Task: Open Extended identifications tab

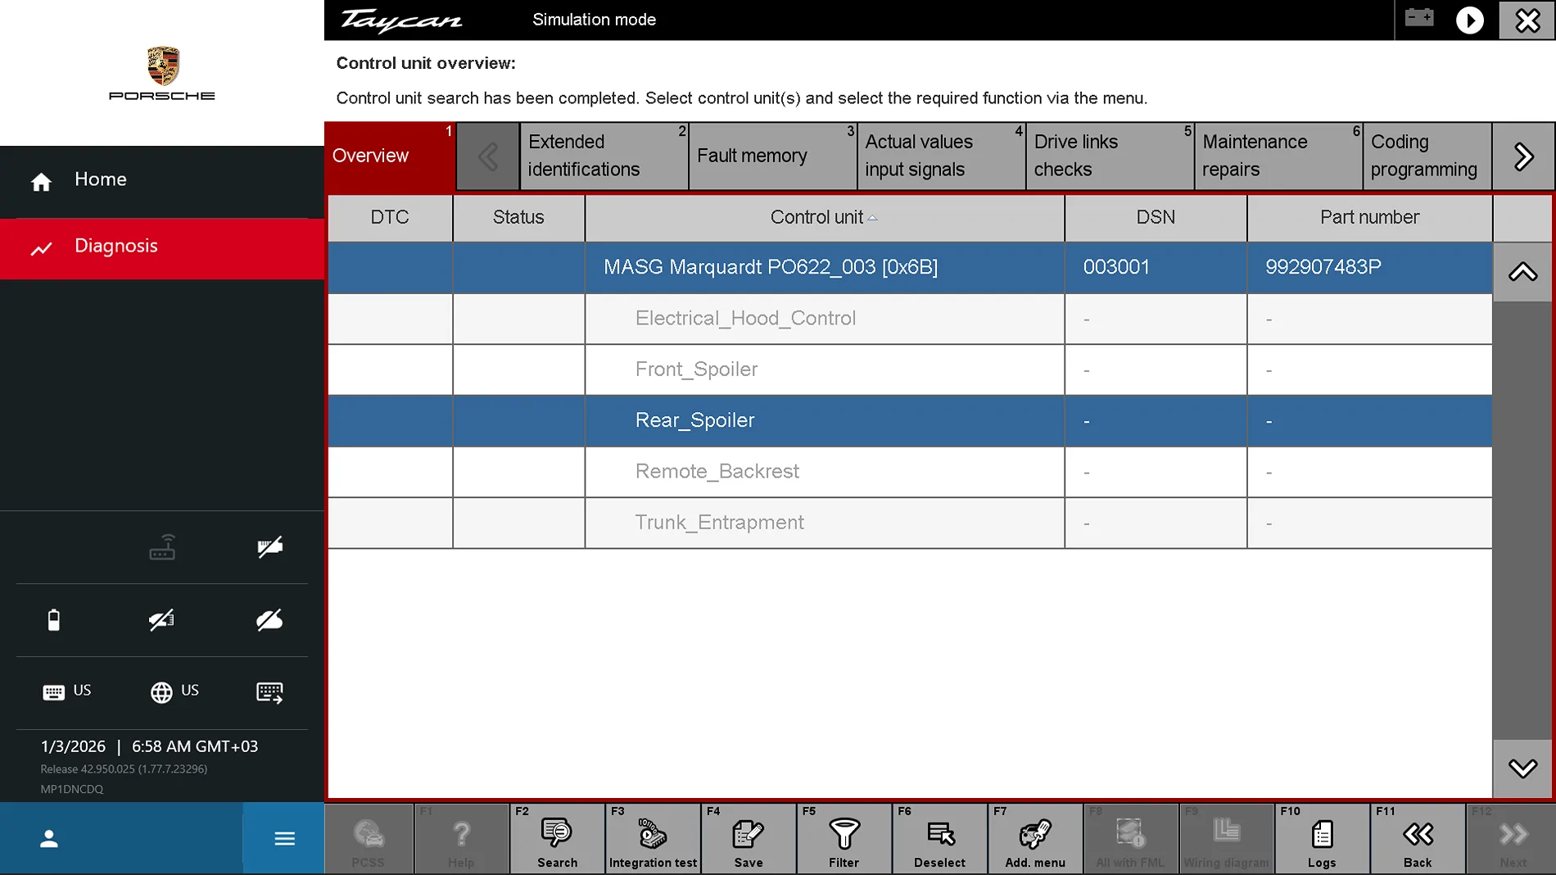Action: click(604, 156)
